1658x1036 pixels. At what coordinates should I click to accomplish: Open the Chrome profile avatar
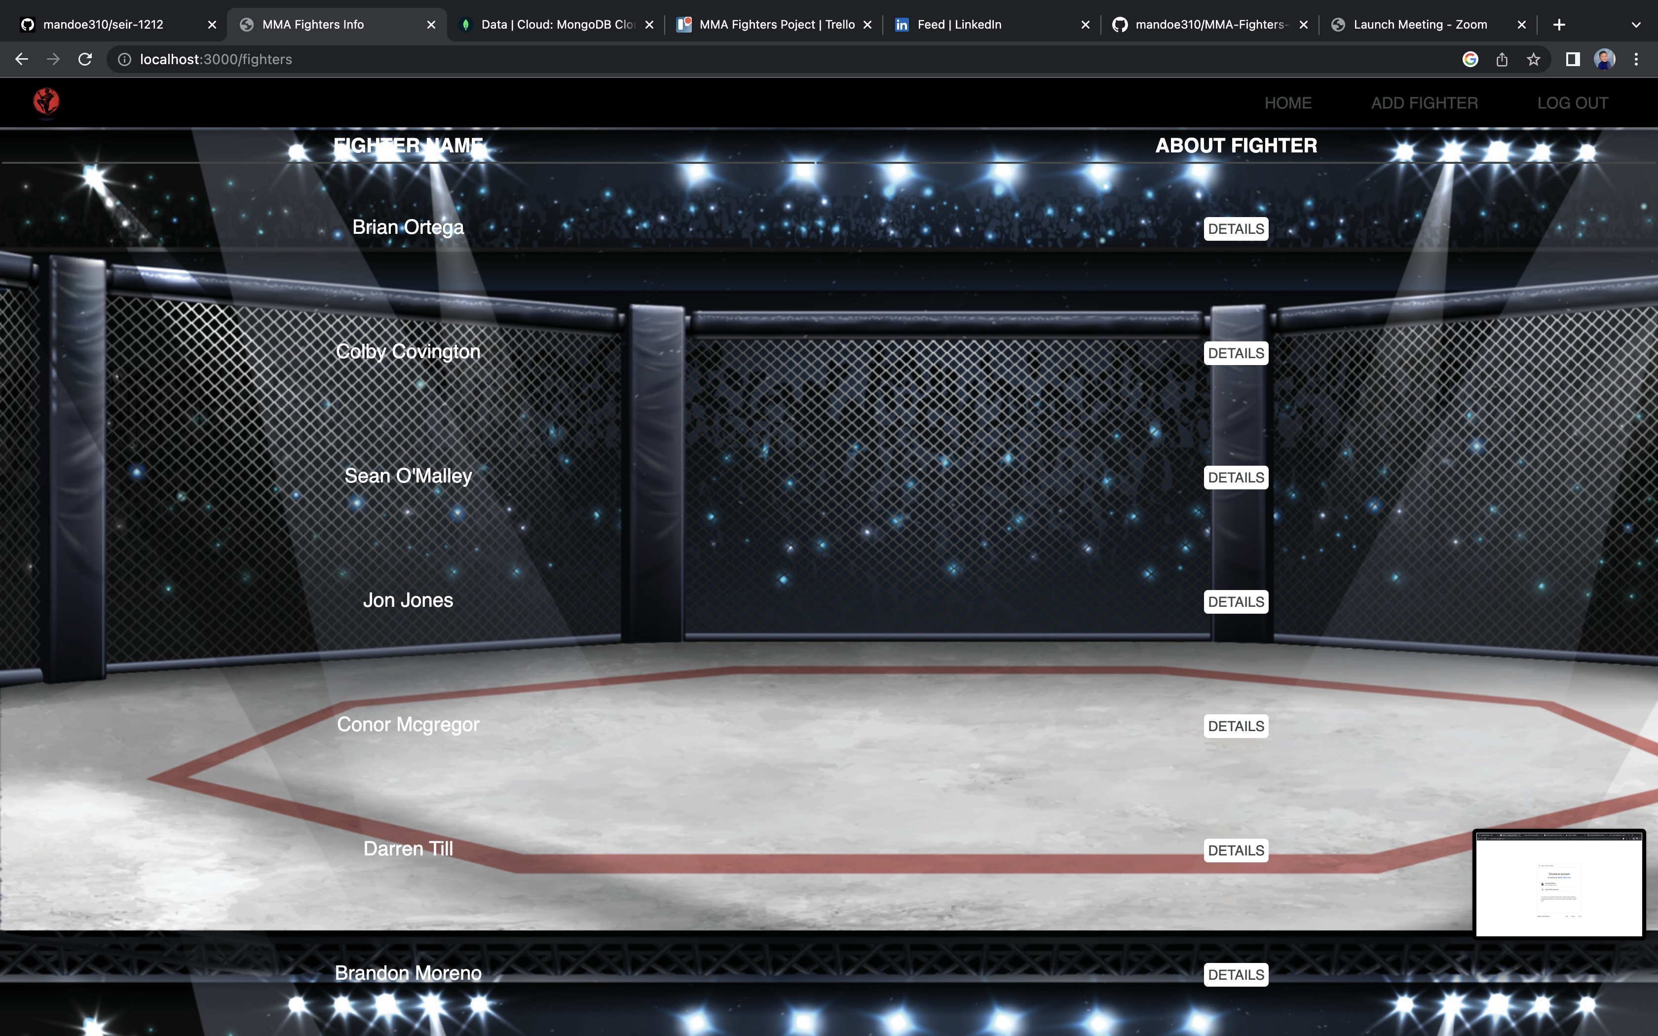1605,60
